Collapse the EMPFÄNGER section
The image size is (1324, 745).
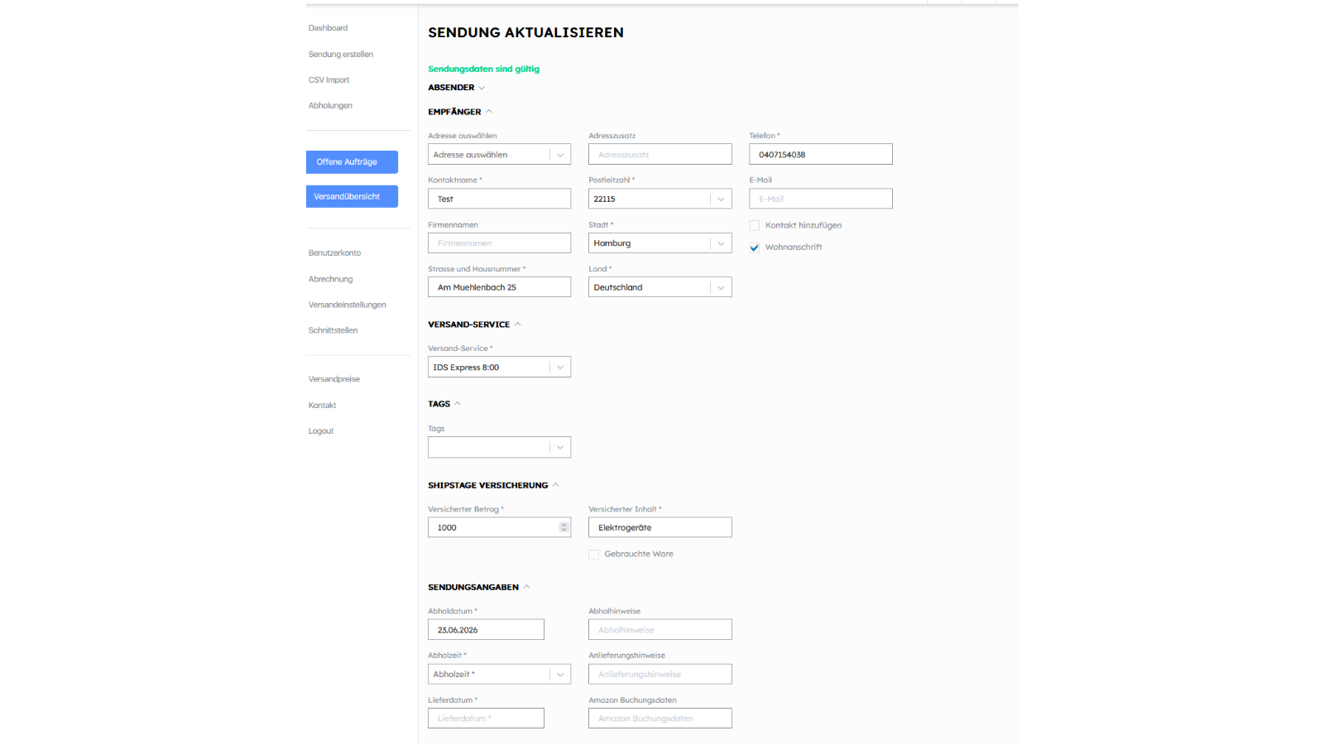[x=489, y=112]
